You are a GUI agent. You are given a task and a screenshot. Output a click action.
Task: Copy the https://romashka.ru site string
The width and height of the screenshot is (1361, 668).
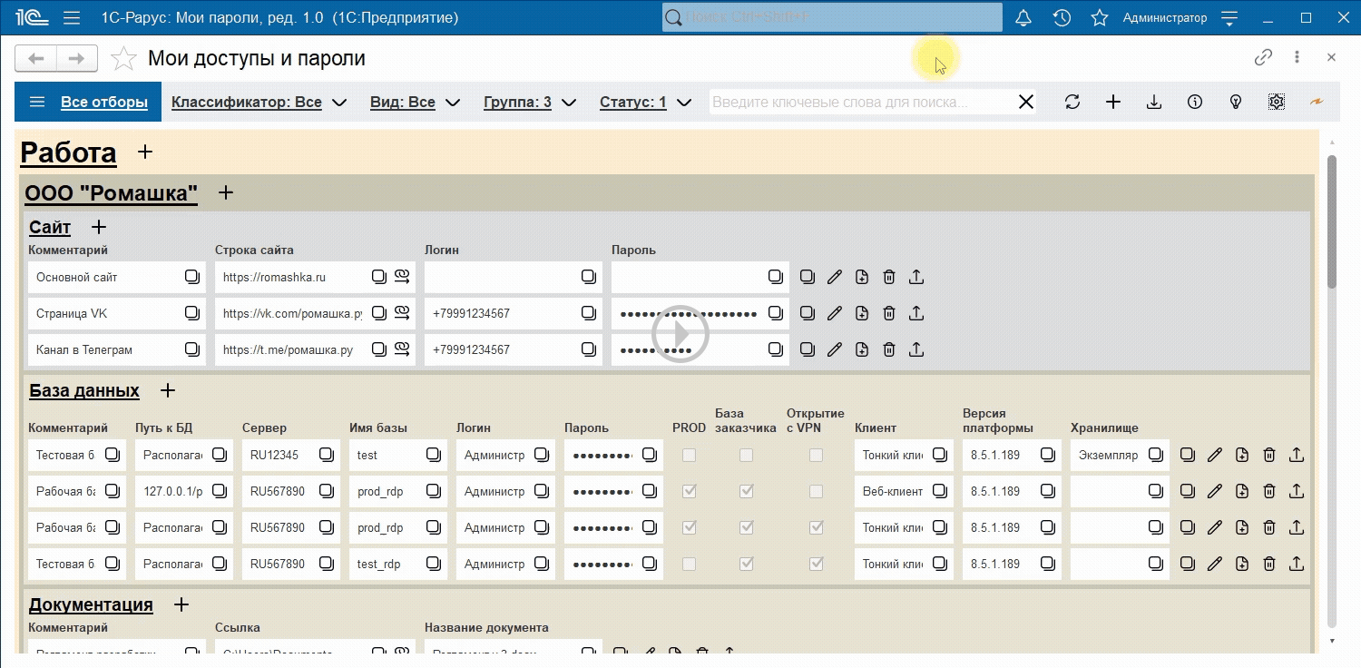point(378,277)
